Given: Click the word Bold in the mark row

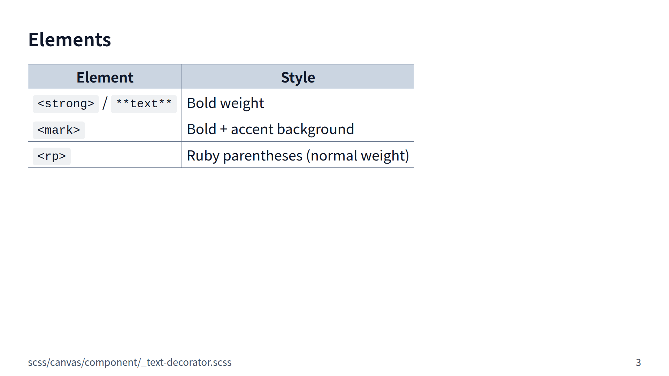Looking at the screenshot, I should tap(201, 130).
